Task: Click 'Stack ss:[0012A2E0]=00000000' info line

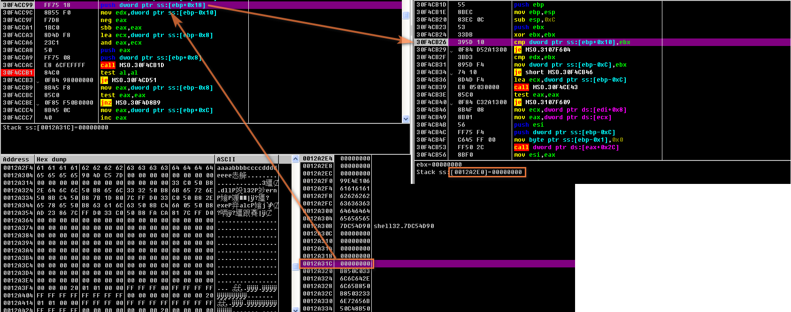Action: [x=469, y=172]
